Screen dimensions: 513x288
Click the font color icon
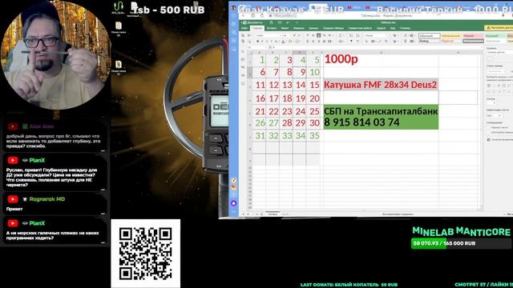point(283,41)
